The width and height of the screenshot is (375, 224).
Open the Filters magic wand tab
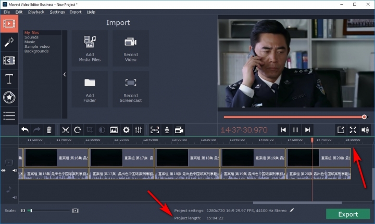(9, 42)
